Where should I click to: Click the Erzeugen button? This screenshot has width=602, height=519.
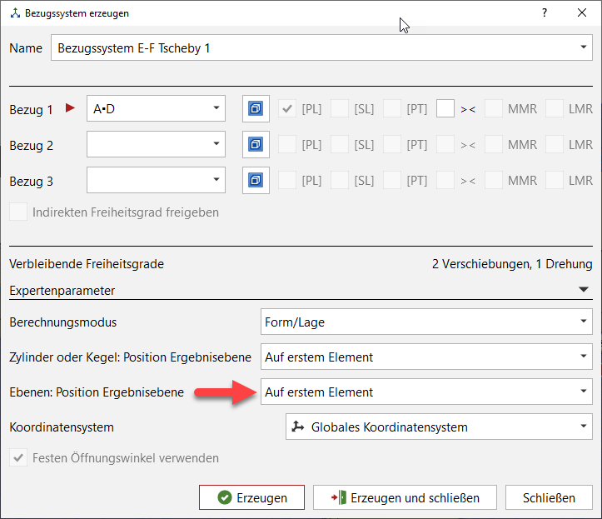(x=251, y=497)
